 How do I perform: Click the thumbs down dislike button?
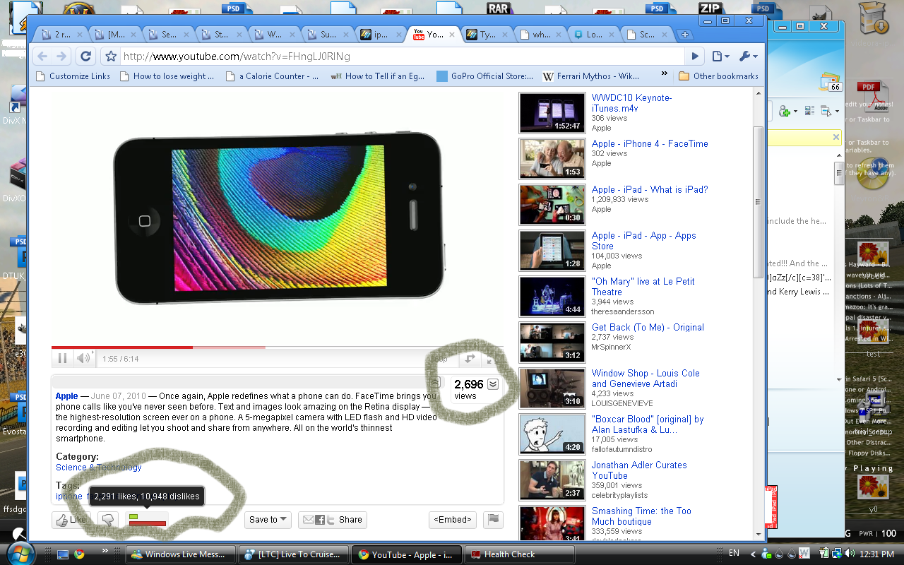(108, 520)
